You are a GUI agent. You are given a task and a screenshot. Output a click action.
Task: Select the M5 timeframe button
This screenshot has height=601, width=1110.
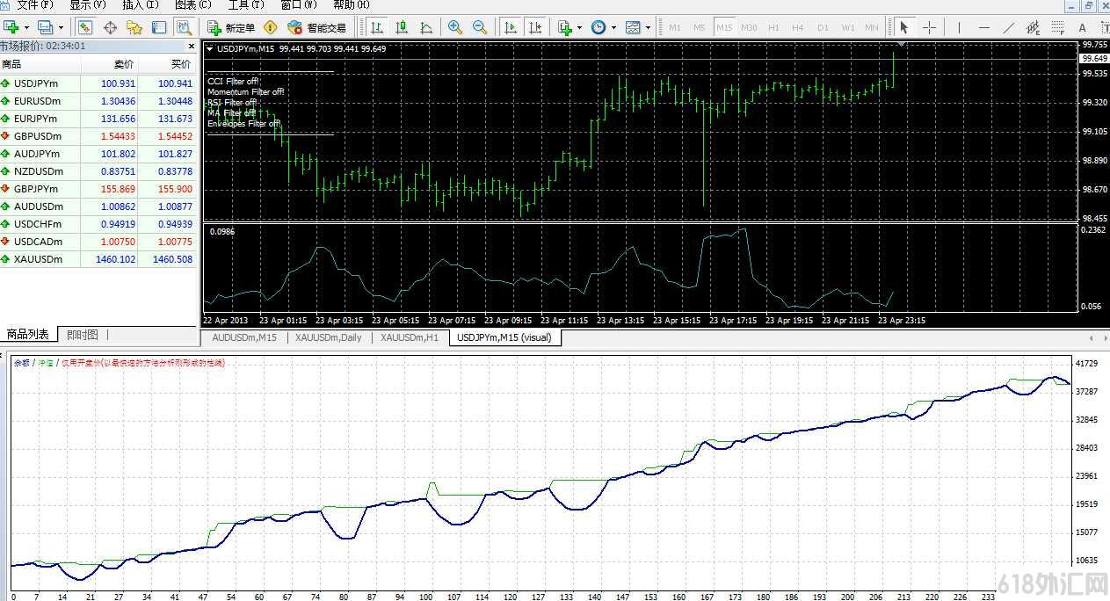700,27
